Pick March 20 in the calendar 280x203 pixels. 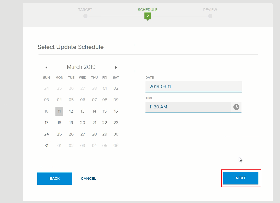[x=82, y=123]
